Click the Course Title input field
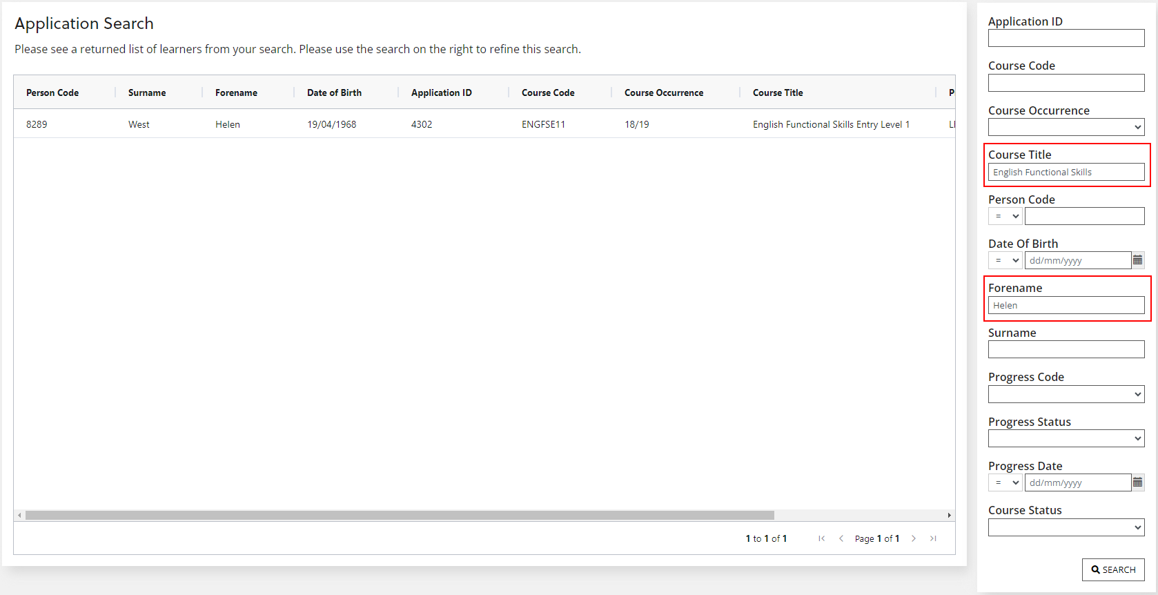Image resolution: width=1158 pixels, height=595 pixels. (1066, 172)
